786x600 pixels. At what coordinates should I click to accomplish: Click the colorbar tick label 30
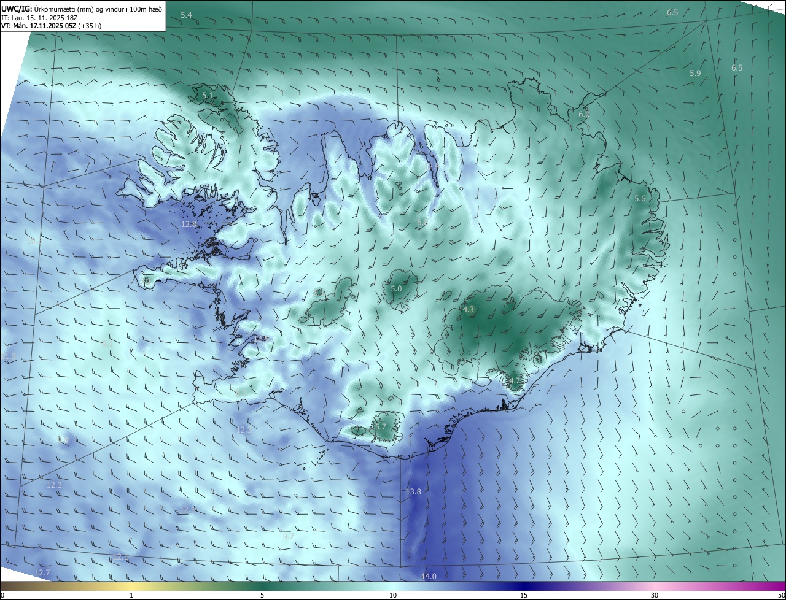[655, 595]
